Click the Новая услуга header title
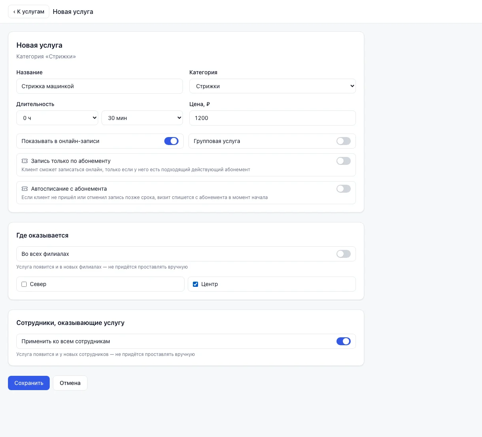 [73, 12]
